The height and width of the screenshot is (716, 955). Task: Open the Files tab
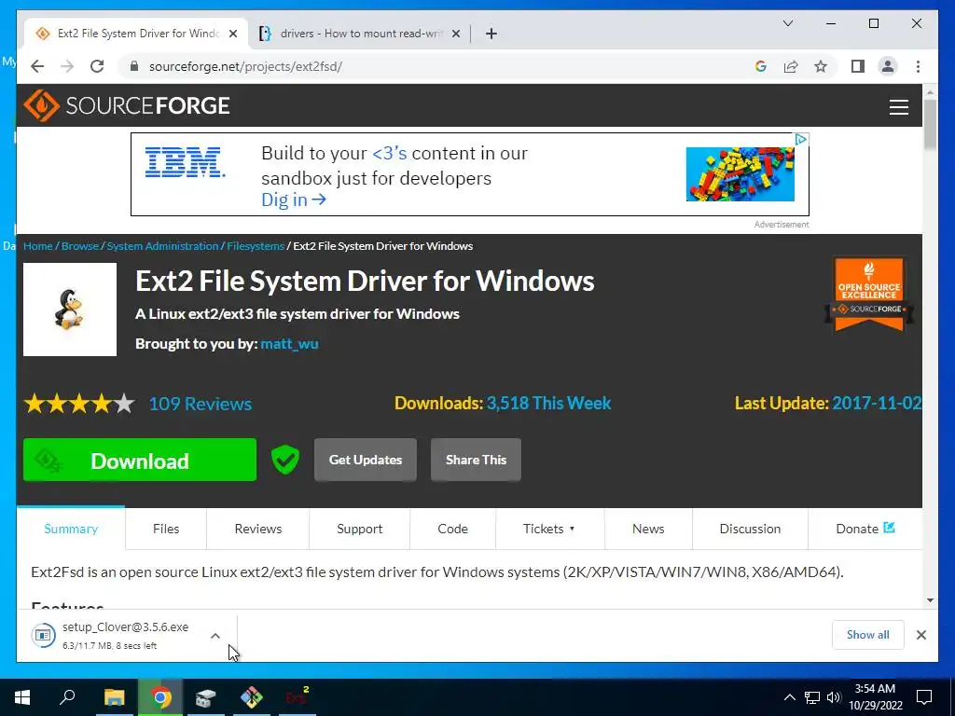click(166, 529)
